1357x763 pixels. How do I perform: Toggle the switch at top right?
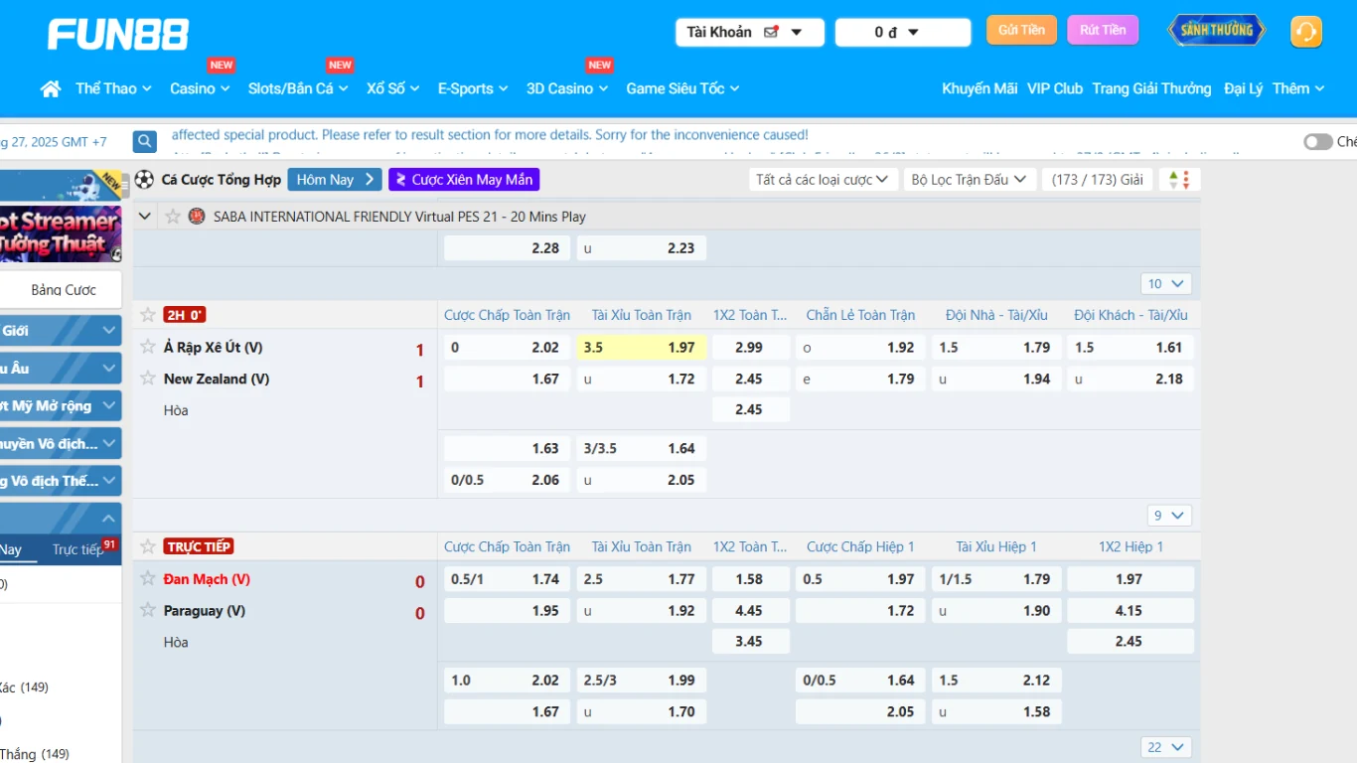1317,142
